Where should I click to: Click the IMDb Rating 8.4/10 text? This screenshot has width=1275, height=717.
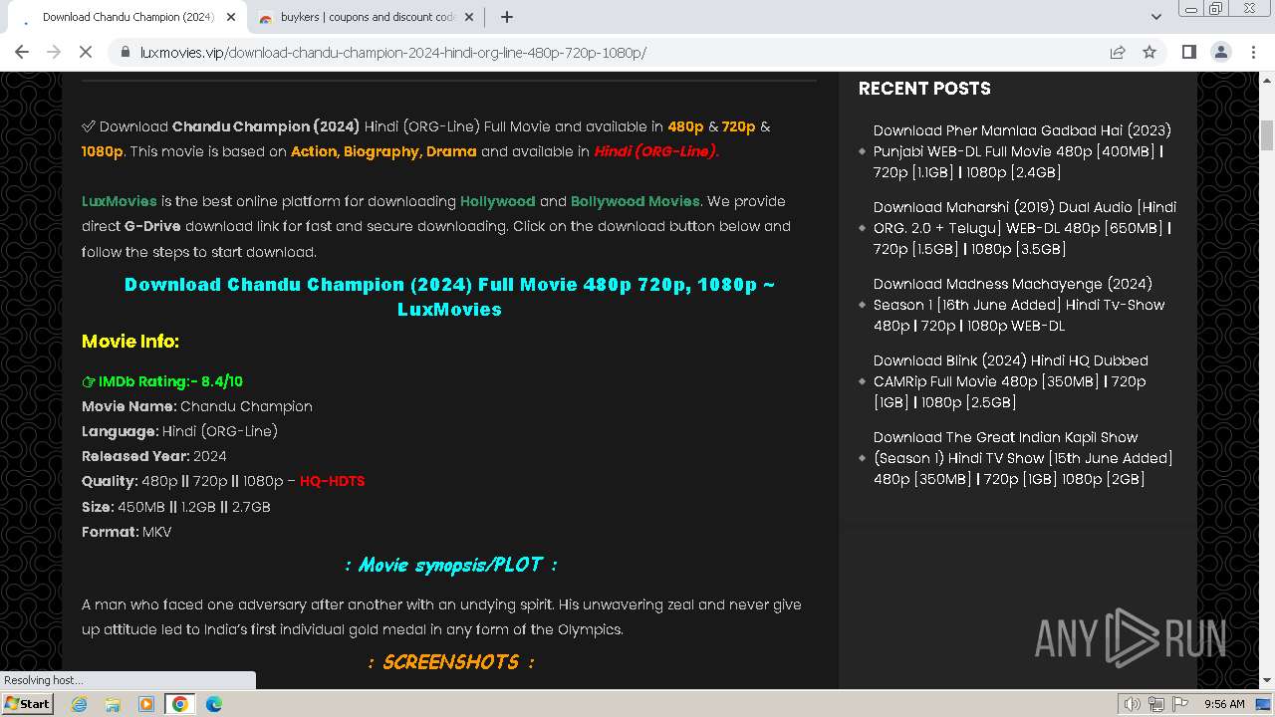(x=162, y=381)
